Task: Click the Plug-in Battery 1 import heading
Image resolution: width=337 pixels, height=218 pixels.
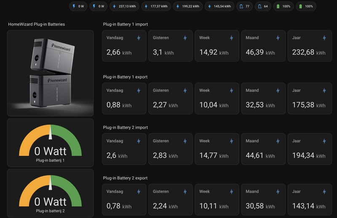Action: 125,24
